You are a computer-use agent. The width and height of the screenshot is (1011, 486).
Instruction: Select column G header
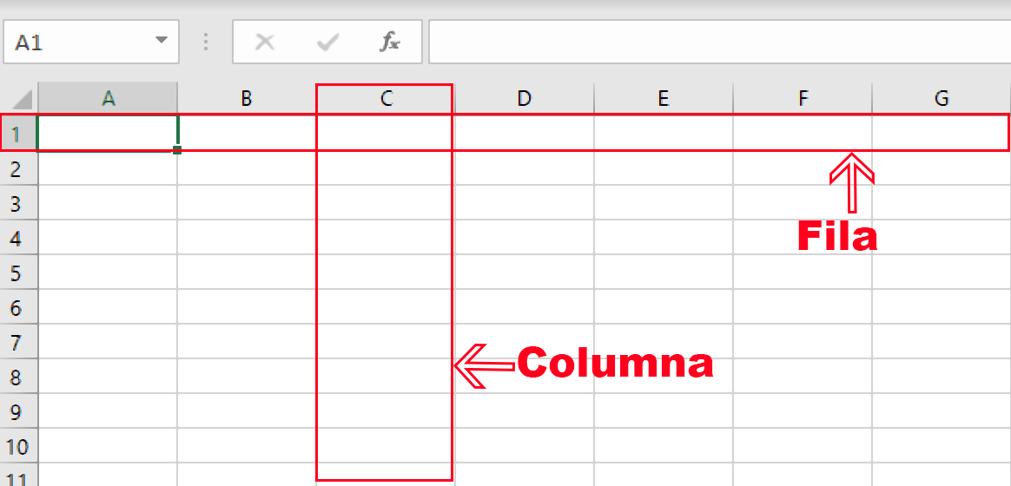tap(942, 98)
